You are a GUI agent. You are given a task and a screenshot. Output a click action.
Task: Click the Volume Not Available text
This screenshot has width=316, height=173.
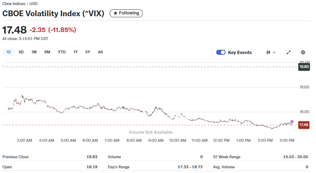pos(150,132)
